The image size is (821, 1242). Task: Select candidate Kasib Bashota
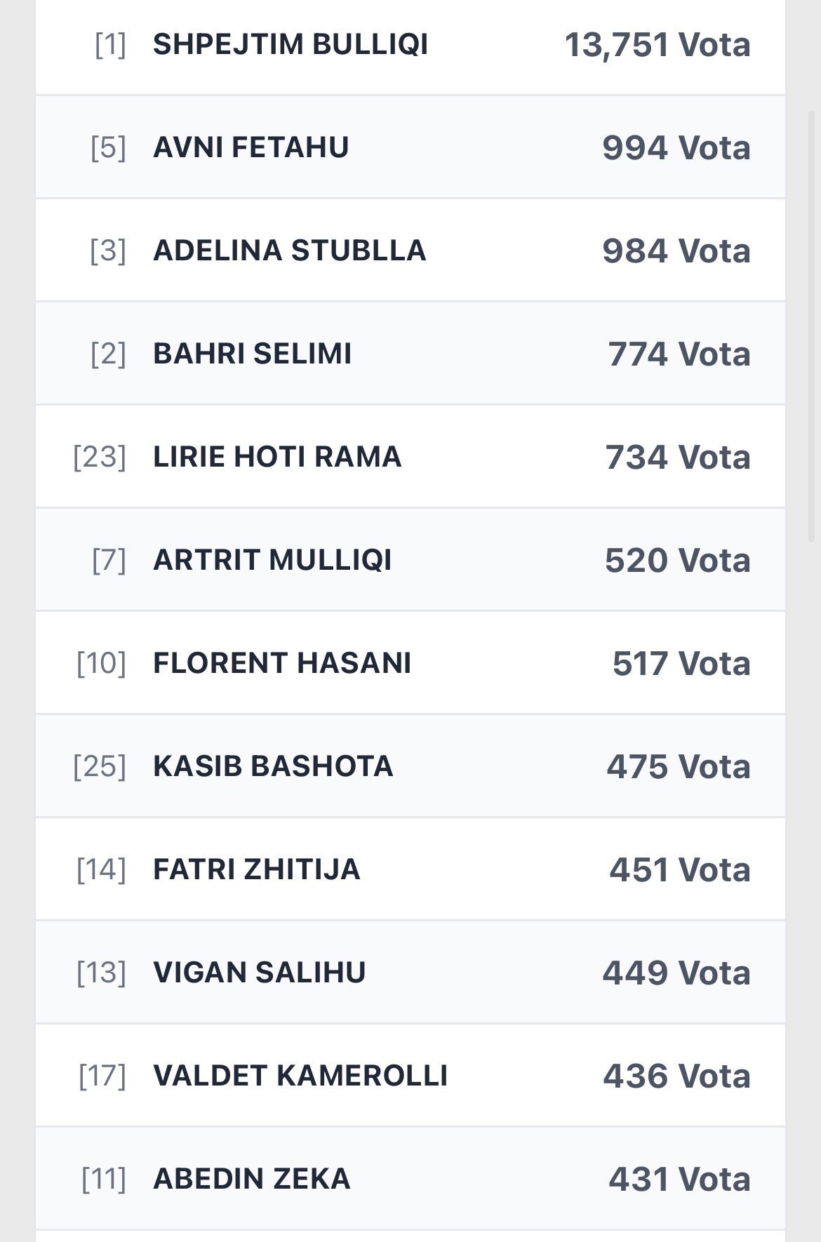point(273,767)
